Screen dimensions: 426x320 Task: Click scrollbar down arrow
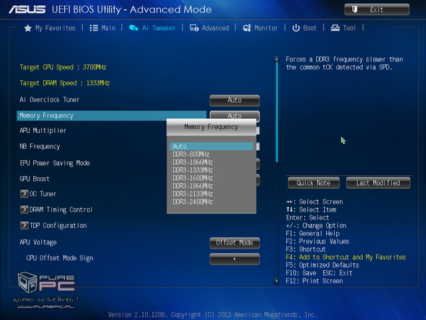[276, 281]
